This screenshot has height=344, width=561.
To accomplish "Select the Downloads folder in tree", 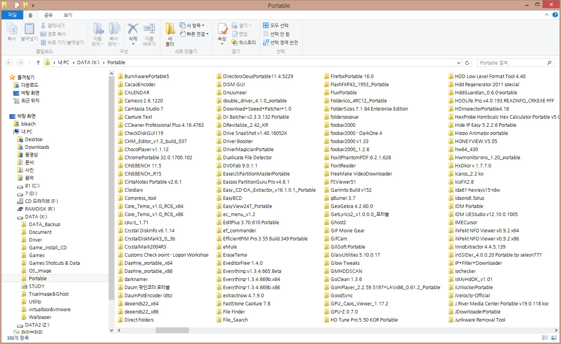I will pyautogui.click(x=37, y=147).
